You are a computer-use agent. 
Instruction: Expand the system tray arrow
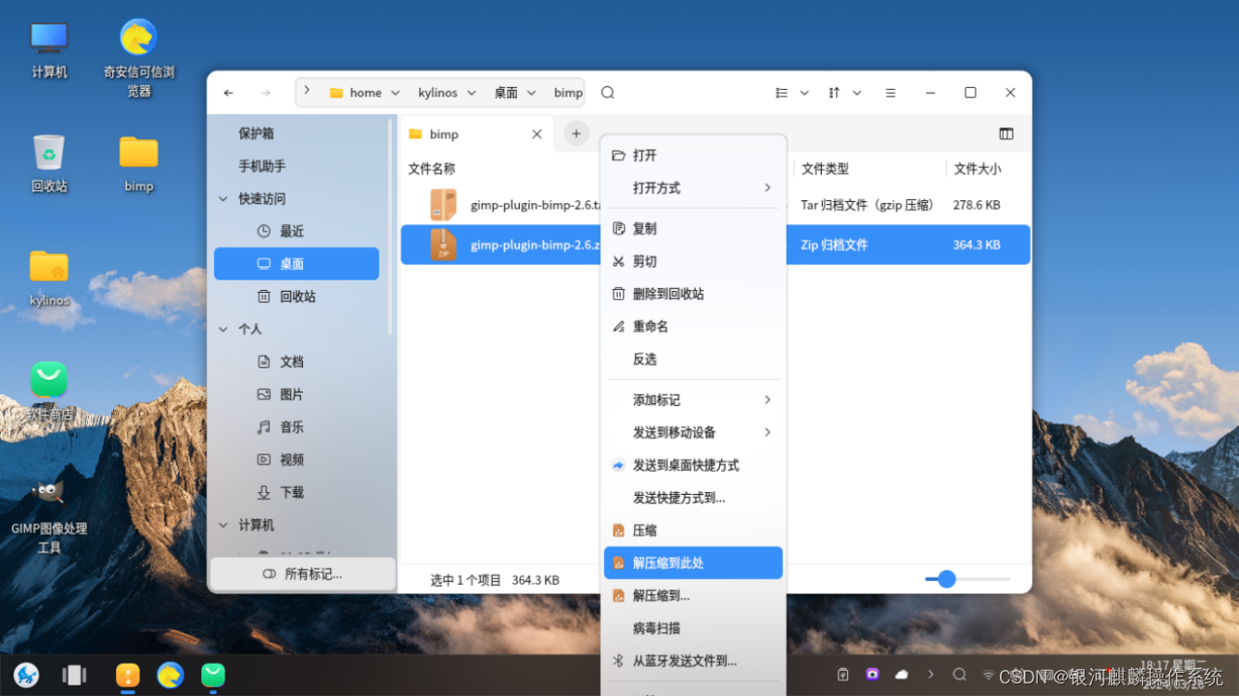click(x=931, y=675)
